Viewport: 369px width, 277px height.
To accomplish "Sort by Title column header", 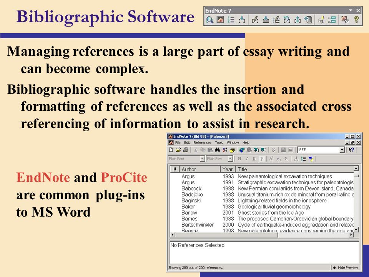I will (x=295, y=169).
